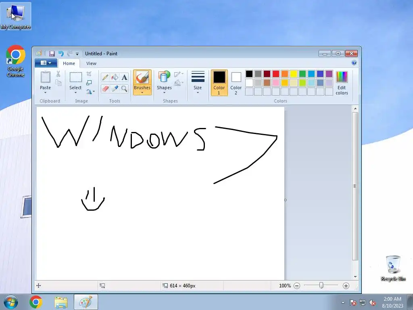
Task: Click the Select rectangle tool
Action: point(75,77)
